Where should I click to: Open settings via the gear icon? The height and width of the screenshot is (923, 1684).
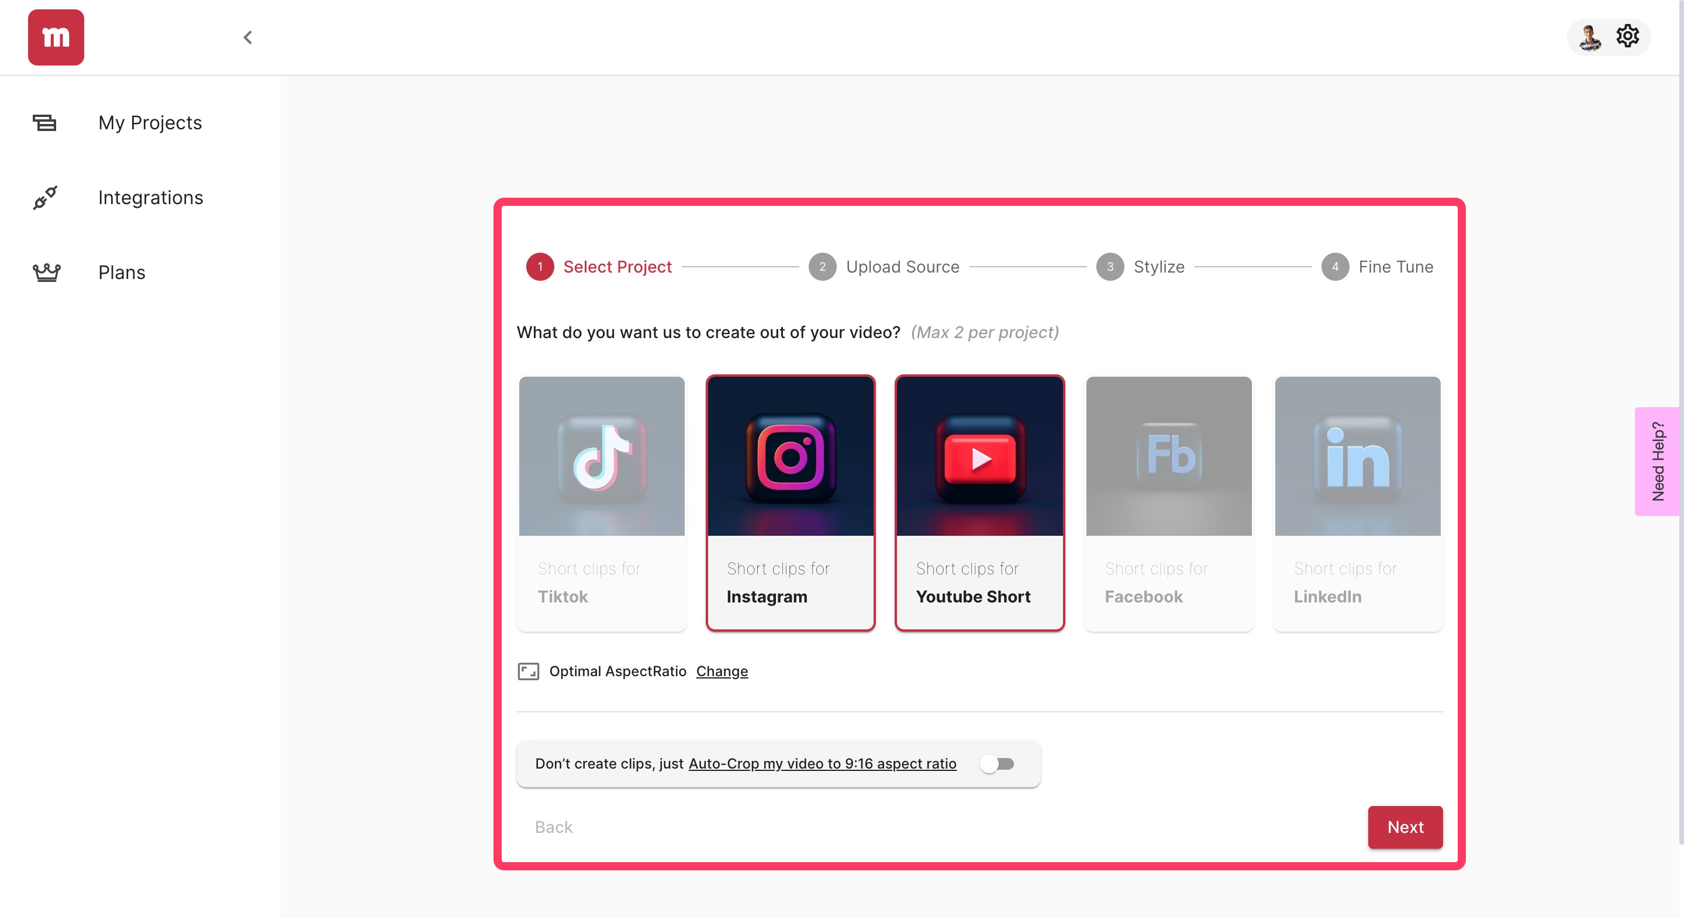point(1628,36)
